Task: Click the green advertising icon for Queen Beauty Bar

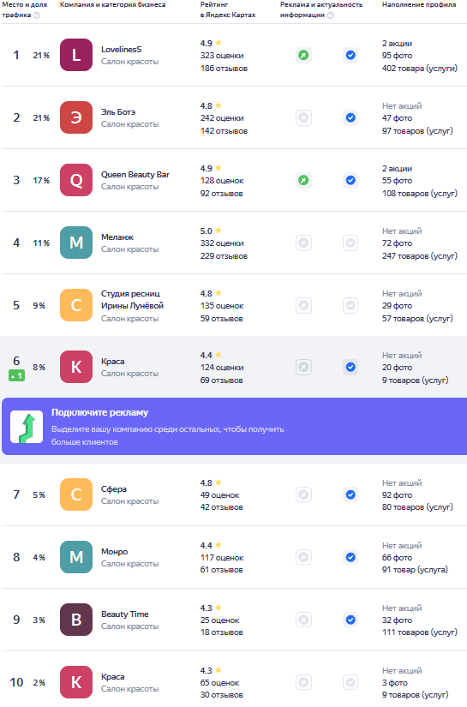Action: 304,180
